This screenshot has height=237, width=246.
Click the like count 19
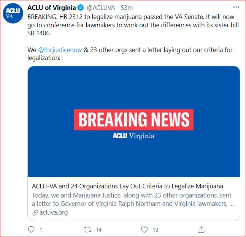(156, 230)
